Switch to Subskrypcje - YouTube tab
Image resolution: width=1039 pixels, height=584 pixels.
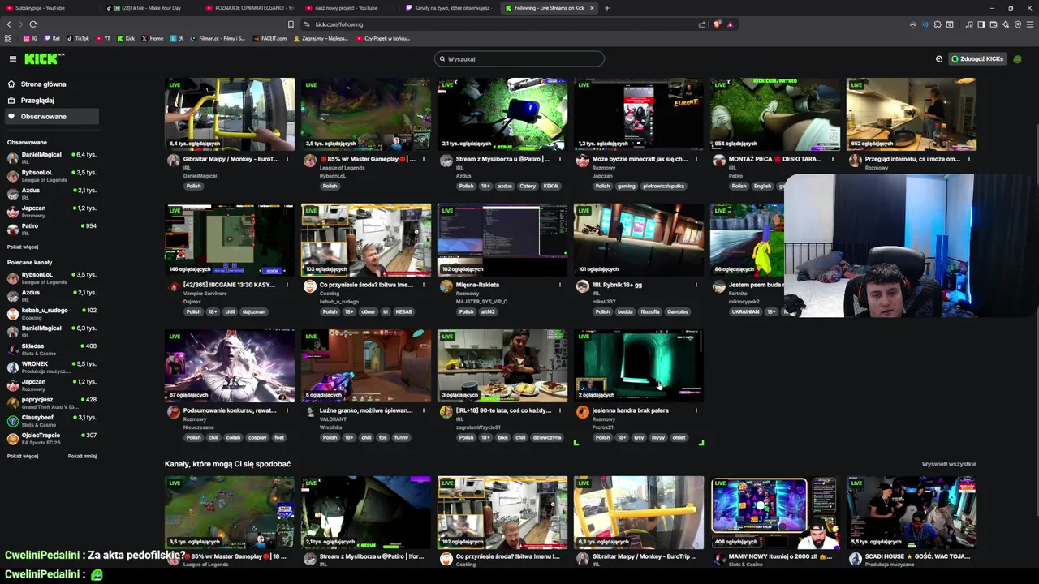coord(49,7)
